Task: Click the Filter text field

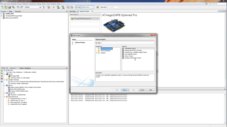Action: coord(128,43)
